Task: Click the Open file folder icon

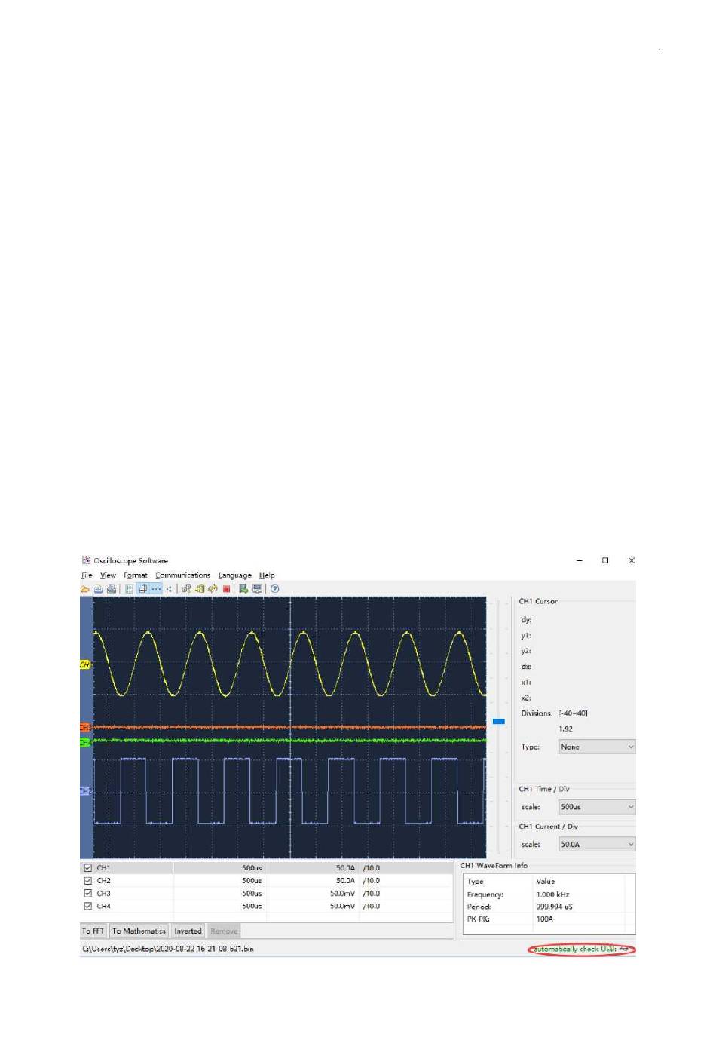Action: pos(84,589)
